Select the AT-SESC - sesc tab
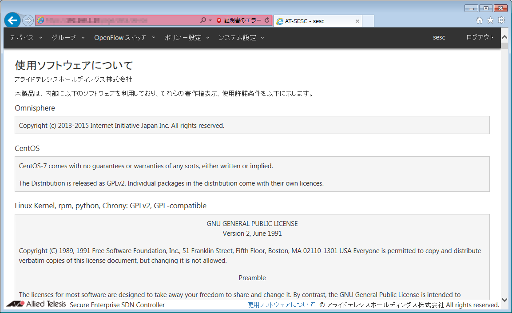Screen dimensions: 512x313 [x=318, y=21]
